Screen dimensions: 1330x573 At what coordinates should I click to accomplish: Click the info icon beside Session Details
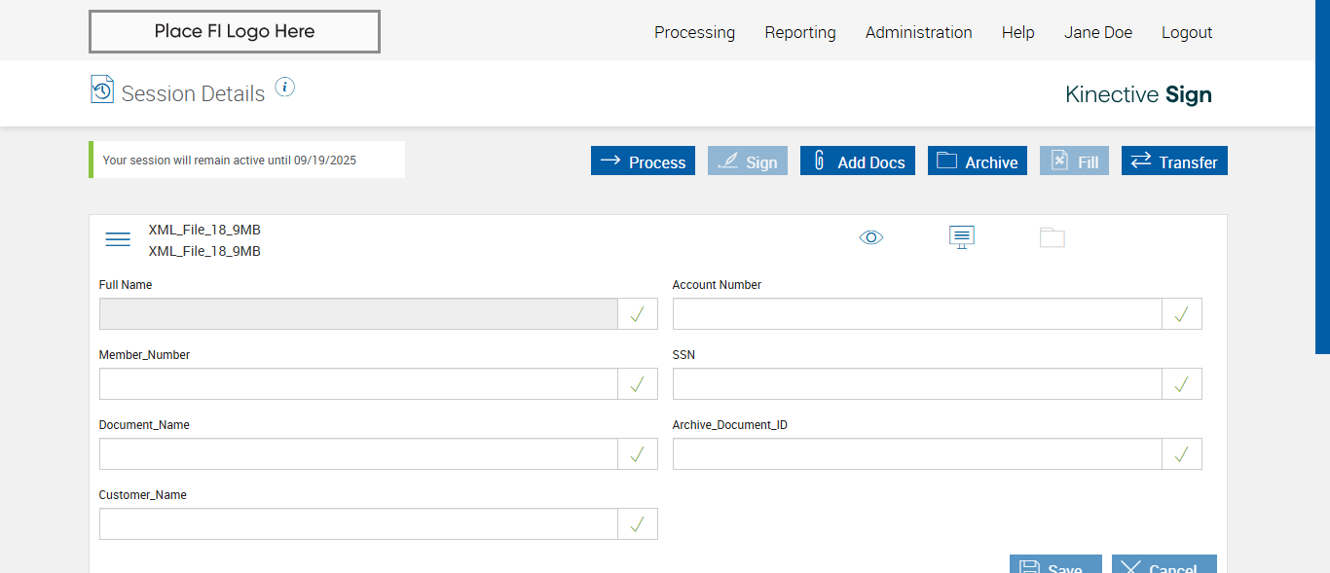pos(284,88)
